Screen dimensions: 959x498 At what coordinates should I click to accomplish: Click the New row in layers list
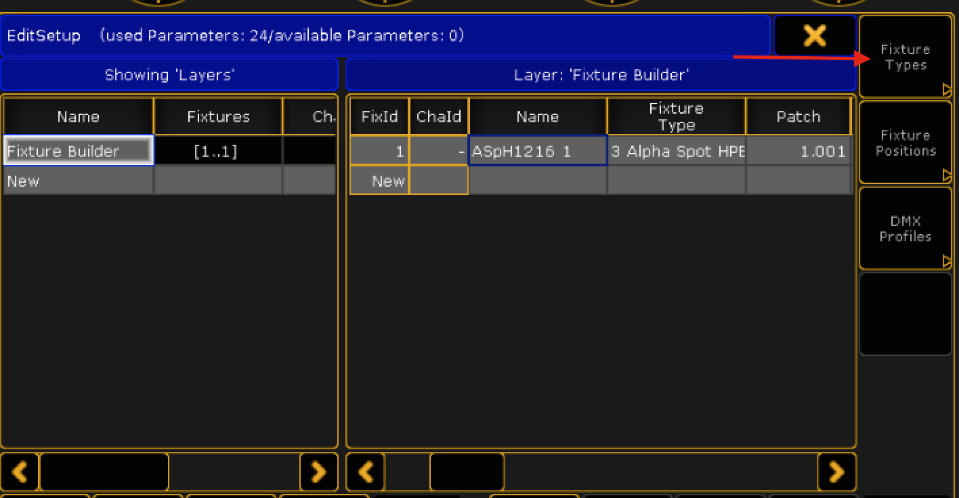coord(78,181)
